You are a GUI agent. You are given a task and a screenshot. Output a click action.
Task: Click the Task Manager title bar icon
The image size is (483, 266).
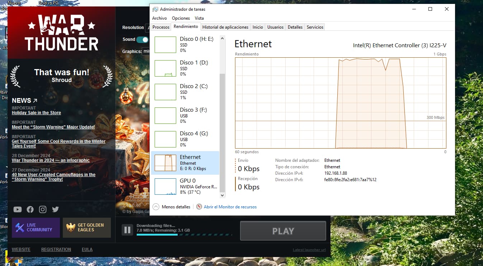click(155, 9)
